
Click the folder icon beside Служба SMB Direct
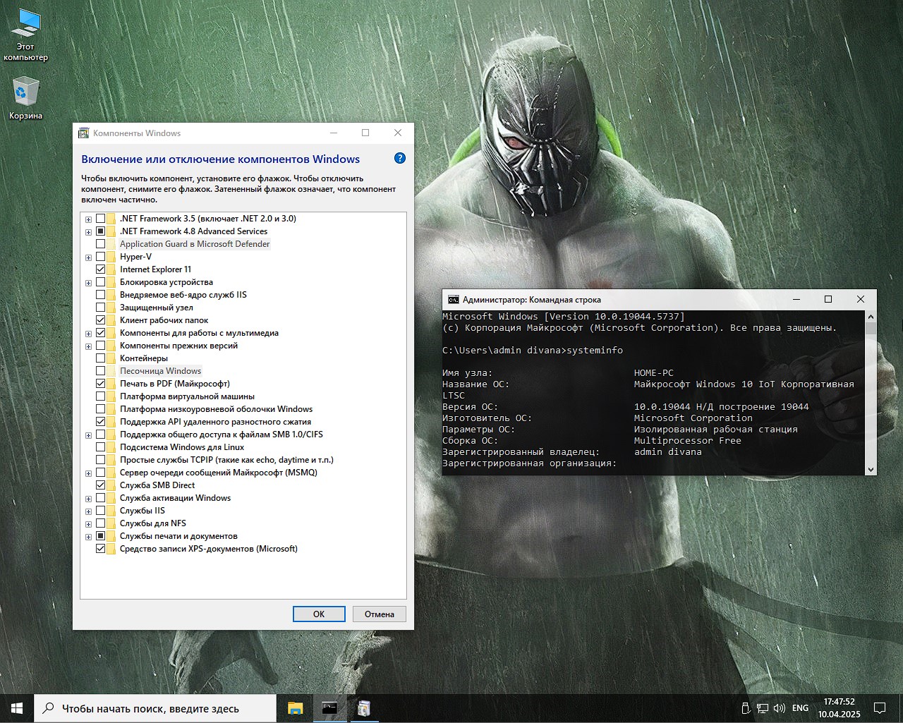111,485
